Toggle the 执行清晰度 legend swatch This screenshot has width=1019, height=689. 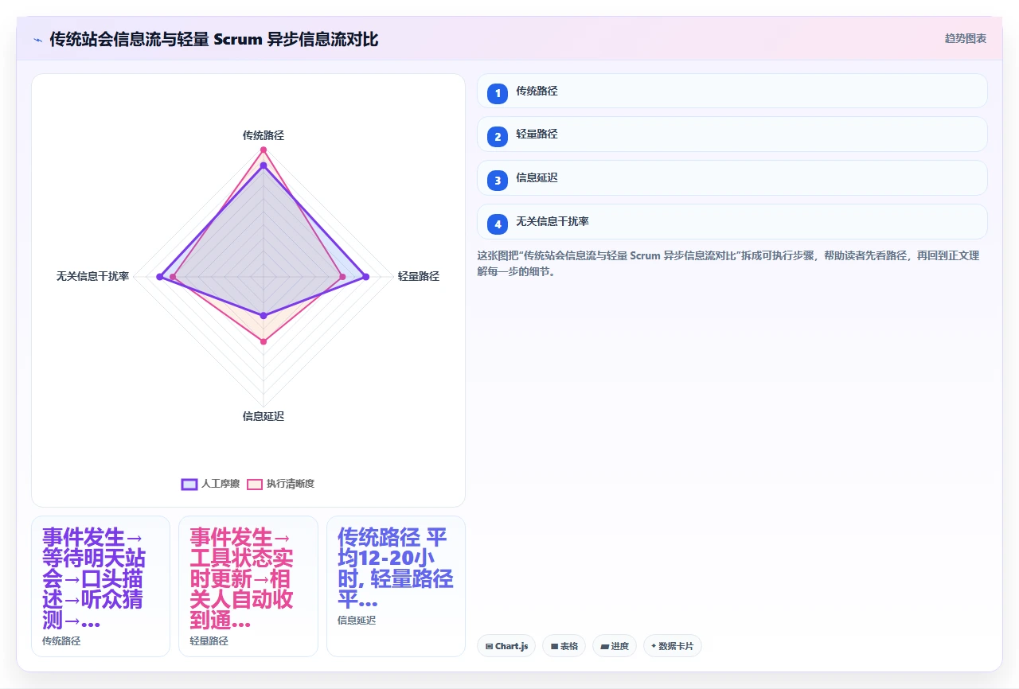point(255,484)
